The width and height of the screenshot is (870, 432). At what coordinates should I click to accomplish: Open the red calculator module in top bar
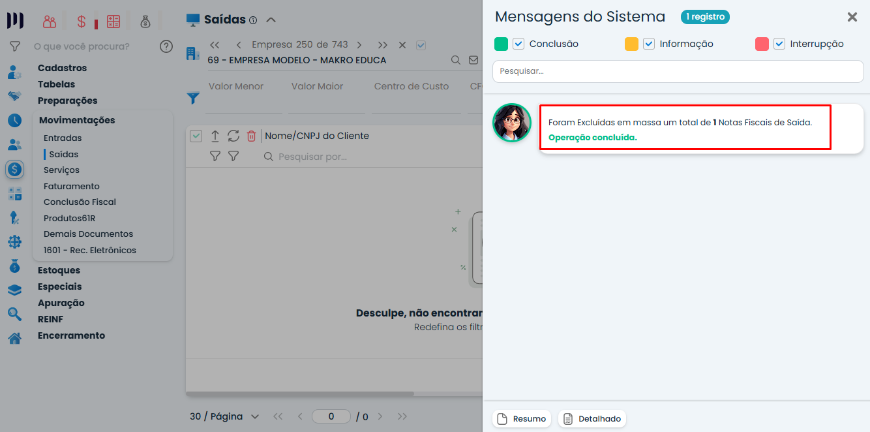(113, 22)
